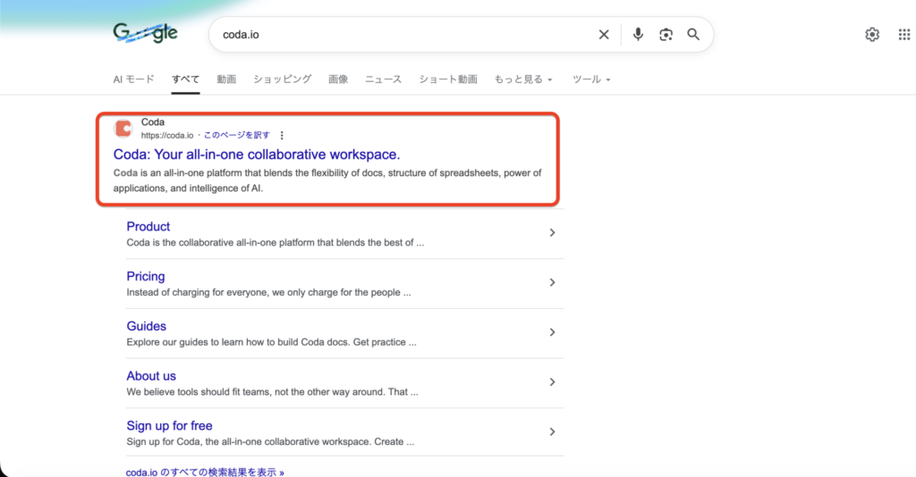The height and width of the screenshot is (477, 916).
Task: Clear the search box with X icon
Action: (604, 35)
